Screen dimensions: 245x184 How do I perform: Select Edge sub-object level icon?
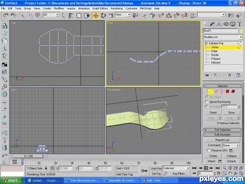click(x=216, y=91)
